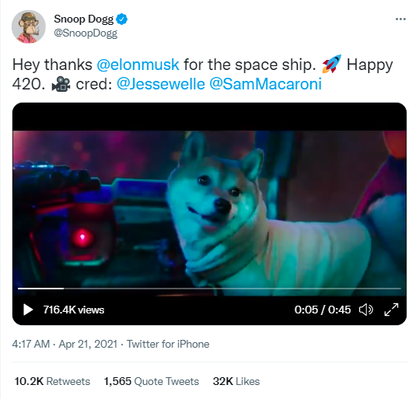The image size is (412, 399).
Task: Open the @SamMacaroni mention link
Action: pyautogui.click(x=265, y=84)
